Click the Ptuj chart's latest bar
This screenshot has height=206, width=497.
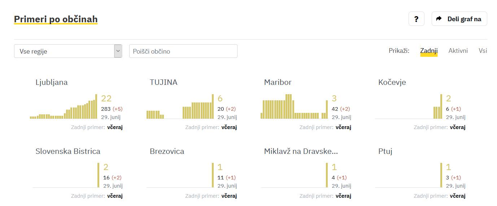click(x=441, y=175)
